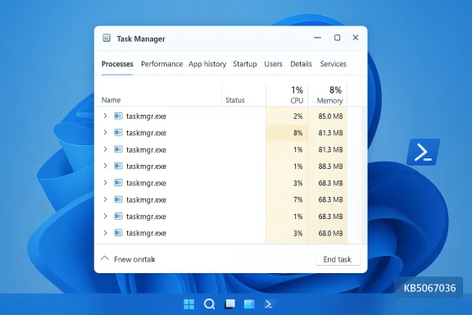Open the Details tab
Screen dimensions: 472x315
point(301,64)
